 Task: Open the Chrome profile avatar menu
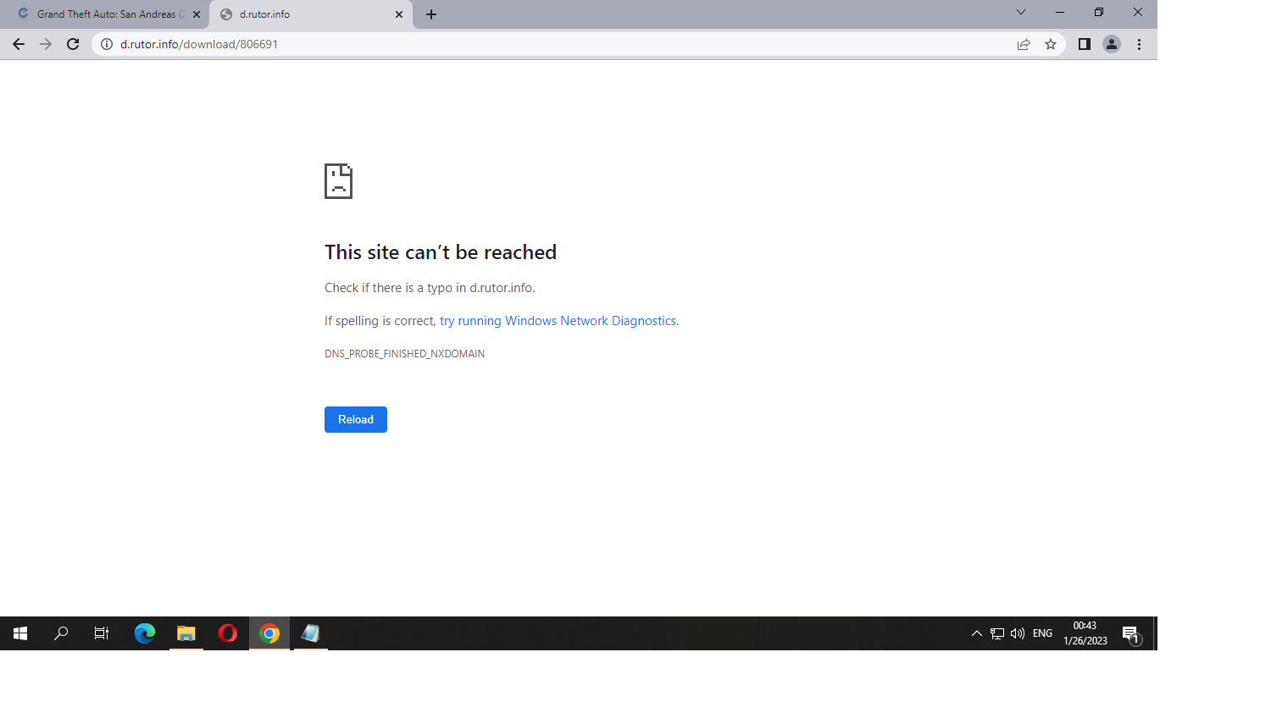[x=1111, y=44]
